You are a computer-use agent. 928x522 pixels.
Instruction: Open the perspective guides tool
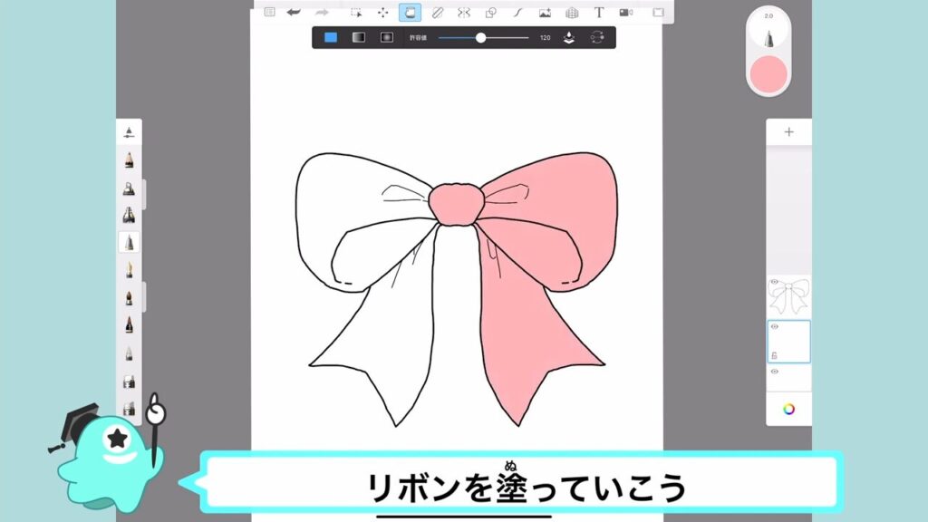pyautogui.click(x=572, y=13)
